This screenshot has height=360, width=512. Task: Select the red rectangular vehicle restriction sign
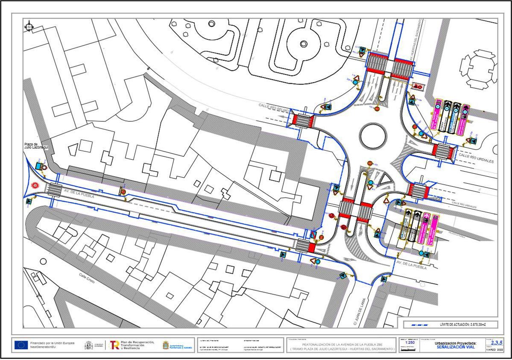tap(417, 87)
